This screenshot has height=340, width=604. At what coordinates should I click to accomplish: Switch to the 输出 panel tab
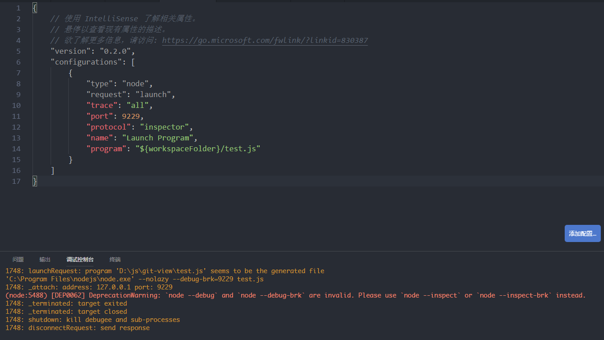(x=44, y=259)
